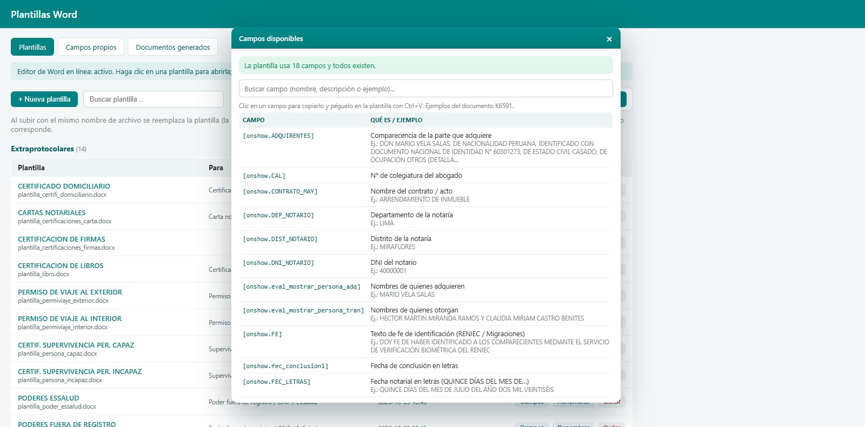Copy the [onshow.DIST_NOTARIO] field
The image size is (865, 427).
280,239
